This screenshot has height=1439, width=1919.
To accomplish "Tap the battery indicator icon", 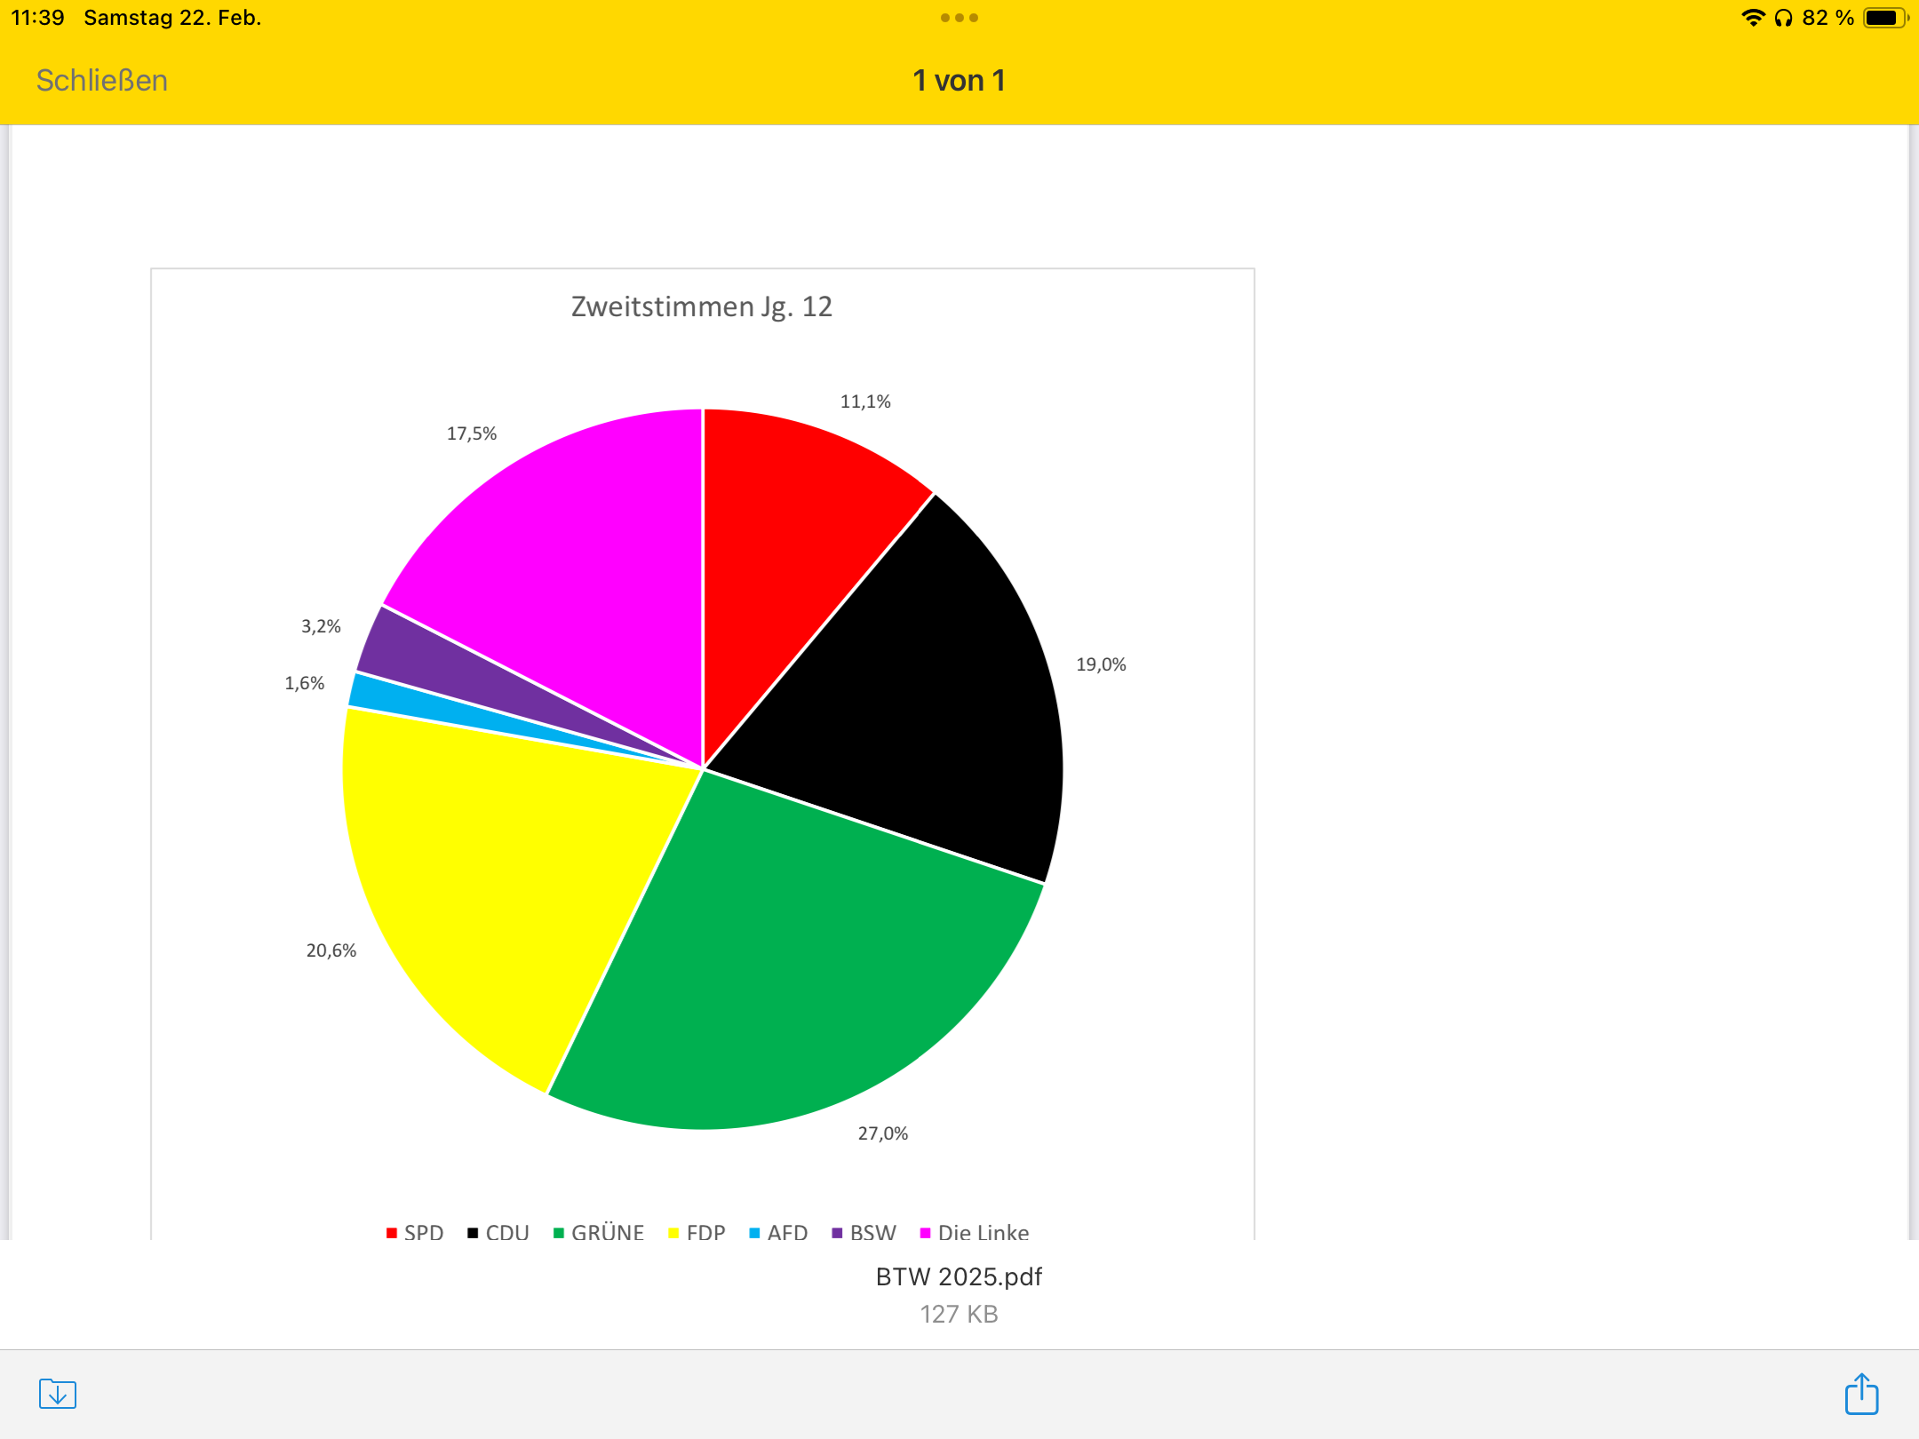I will (x=1885, y=18).
